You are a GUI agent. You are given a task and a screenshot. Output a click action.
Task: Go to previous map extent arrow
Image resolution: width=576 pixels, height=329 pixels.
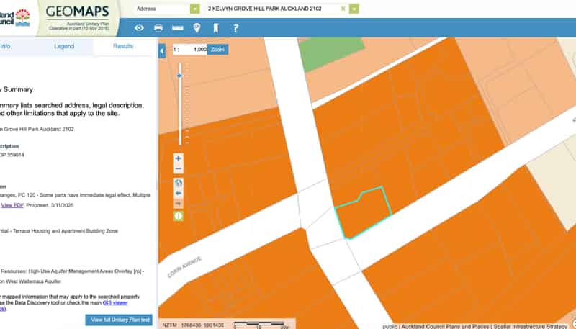click(178, 193)
